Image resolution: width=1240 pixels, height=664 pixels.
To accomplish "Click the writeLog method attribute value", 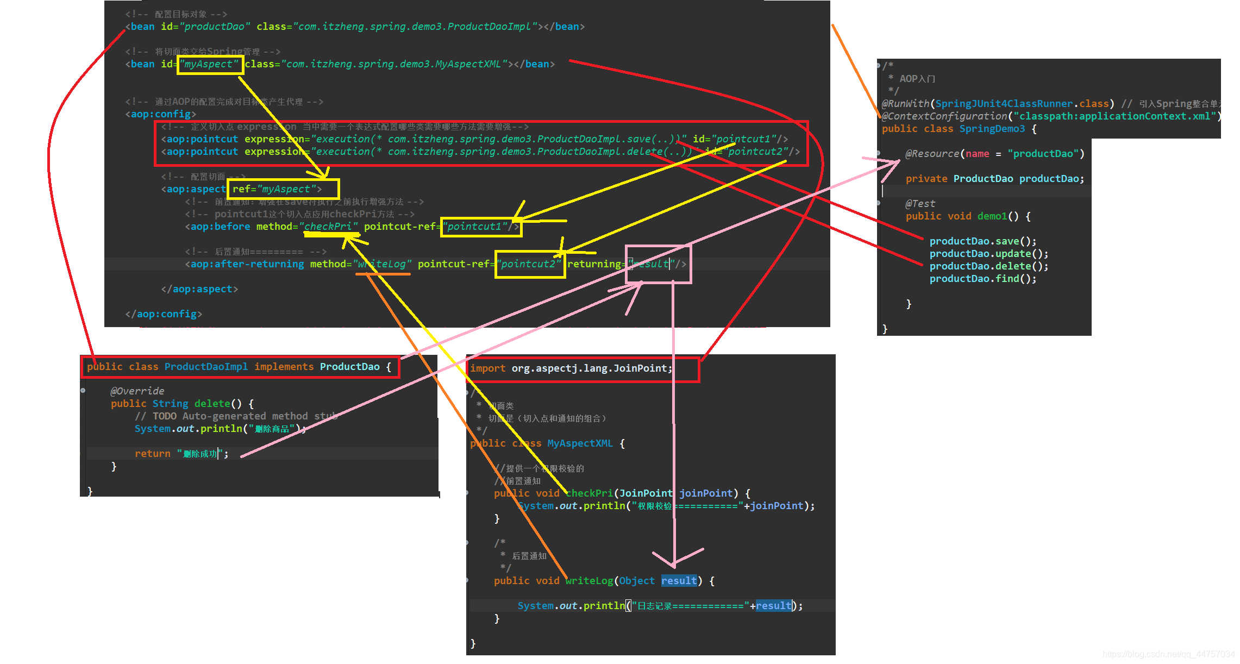I will click(x=382, y=264).
